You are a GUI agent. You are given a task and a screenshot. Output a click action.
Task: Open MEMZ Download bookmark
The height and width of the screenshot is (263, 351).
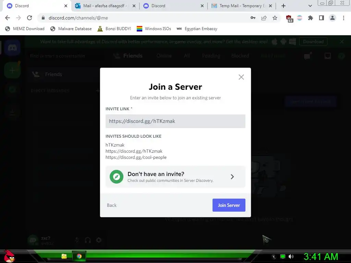coord(25,29)
